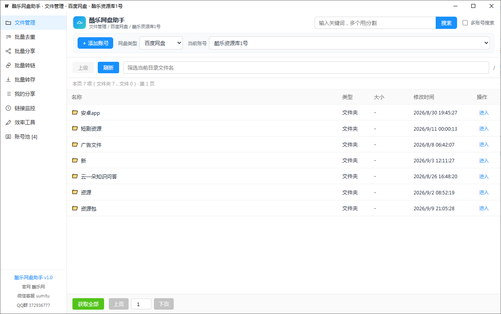Click the blue cloud app logo
The width and height of the screenshot is (501, 314).
click(x=80, y=23)
